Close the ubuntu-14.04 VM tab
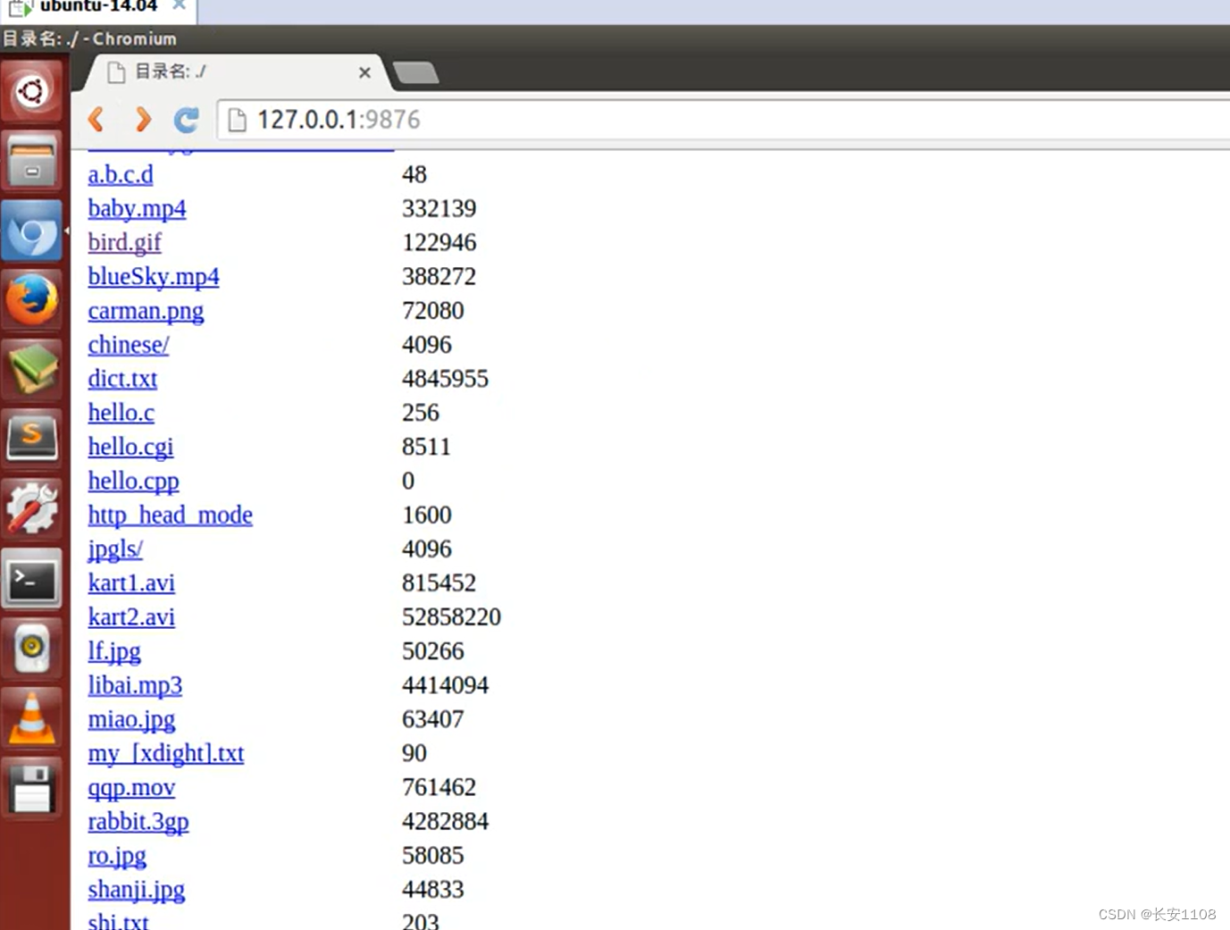Viewport: 1230px width, 930px height. 179,5
